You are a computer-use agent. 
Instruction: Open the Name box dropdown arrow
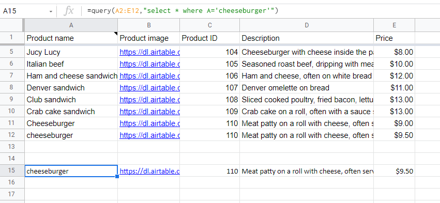coord(51,11)
